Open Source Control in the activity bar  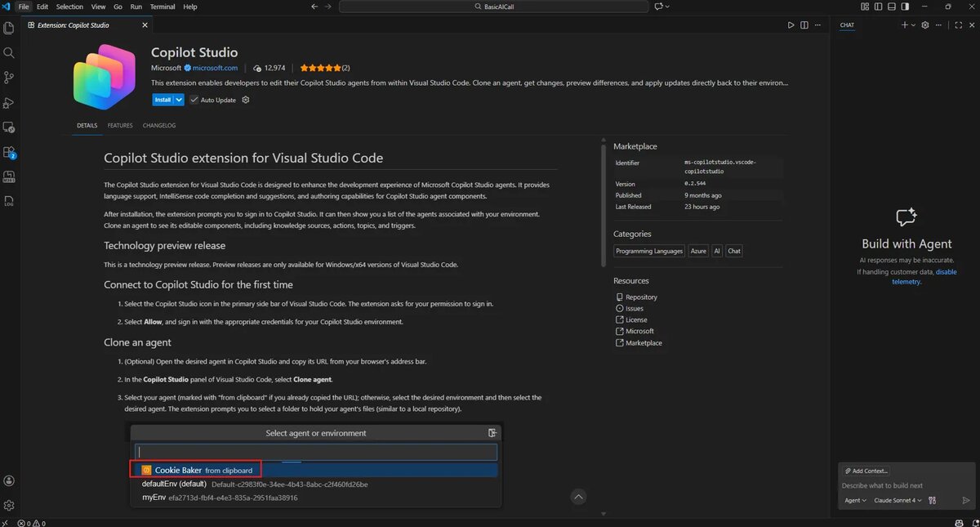(x=9, y=77)
